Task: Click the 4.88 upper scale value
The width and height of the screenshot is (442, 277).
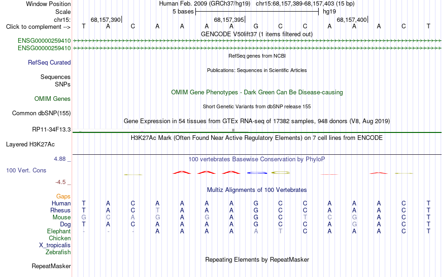Action: [60, 159]
